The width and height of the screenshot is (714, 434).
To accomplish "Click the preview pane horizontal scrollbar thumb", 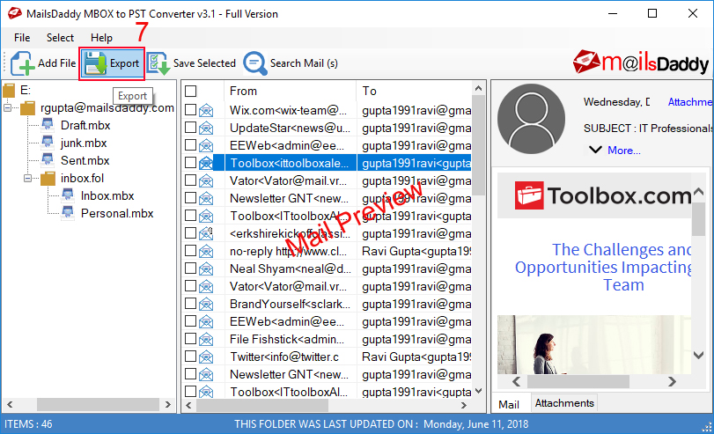I will click(x=578, y=382).
